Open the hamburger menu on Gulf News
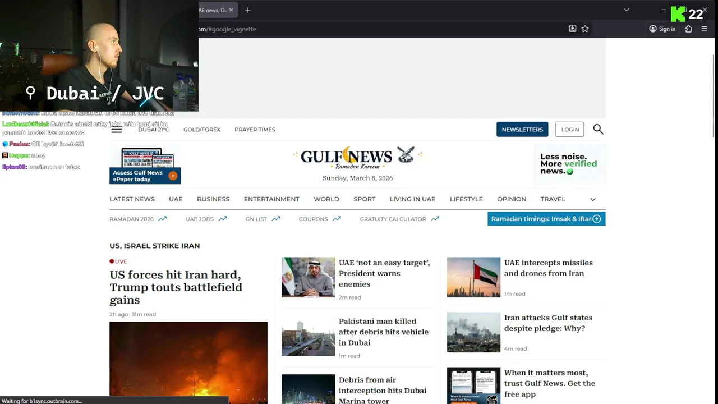The width and height of the screenshot is (718, 404). (x=116, y=130)
